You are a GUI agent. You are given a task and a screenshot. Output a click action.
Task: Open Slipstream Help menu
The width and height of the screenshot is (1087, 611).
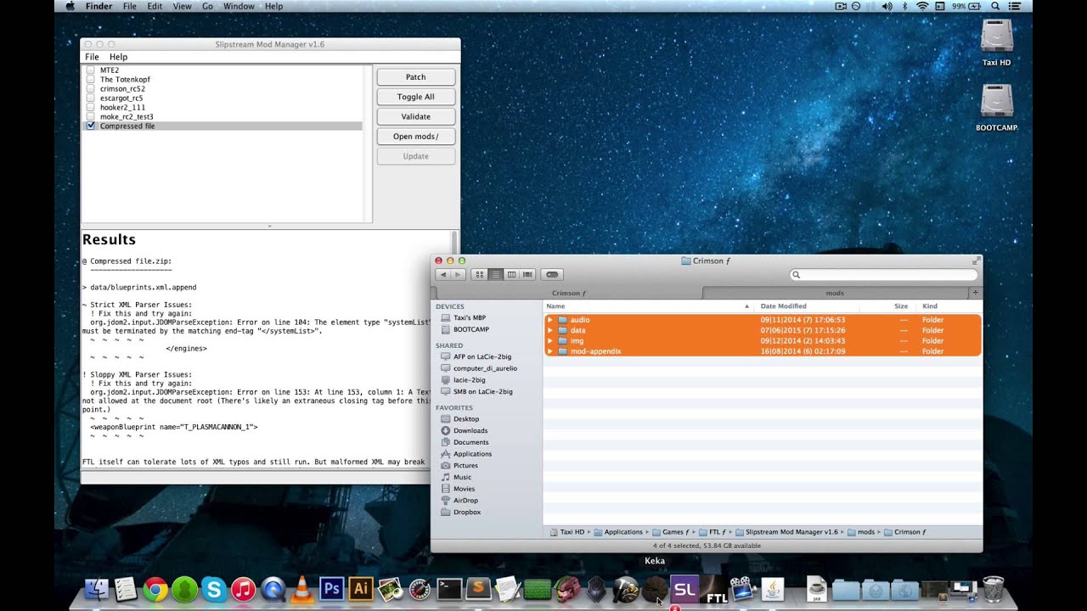click(x=118, y=57)
